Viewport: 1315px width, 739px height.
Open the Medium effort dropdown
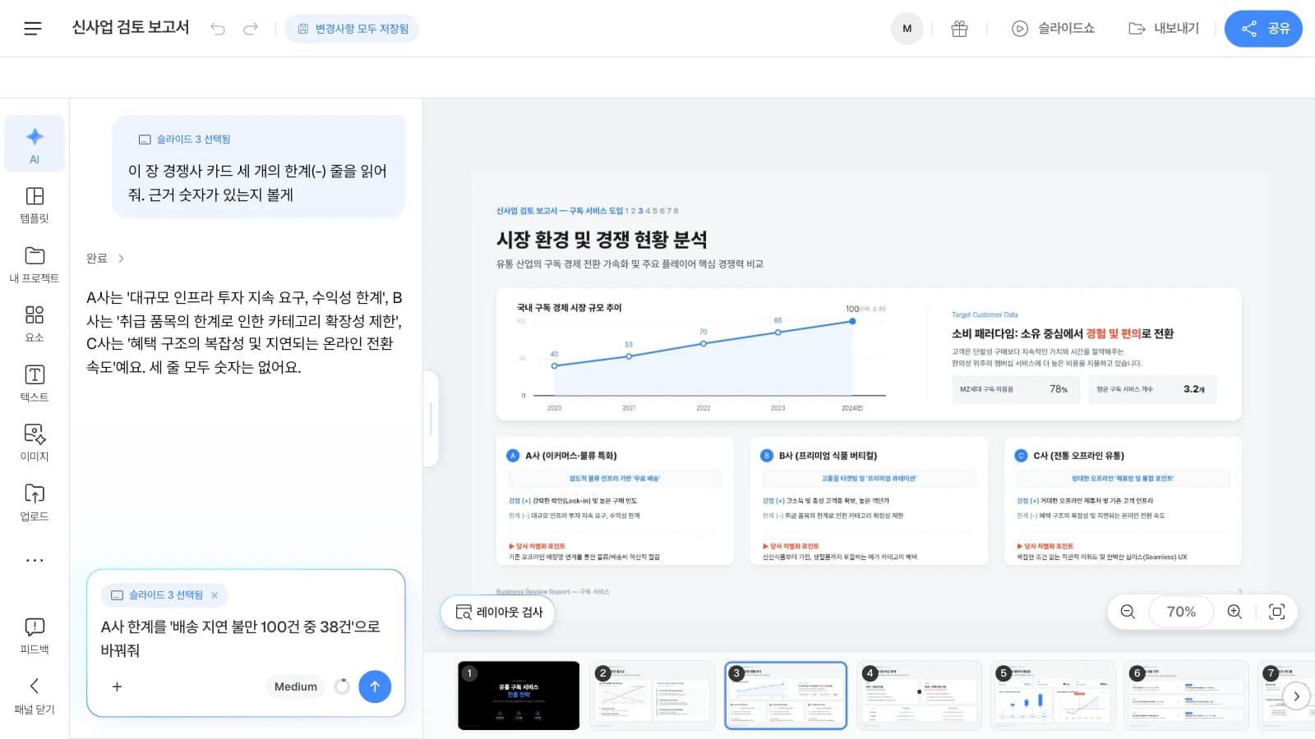tap(296, 686)
